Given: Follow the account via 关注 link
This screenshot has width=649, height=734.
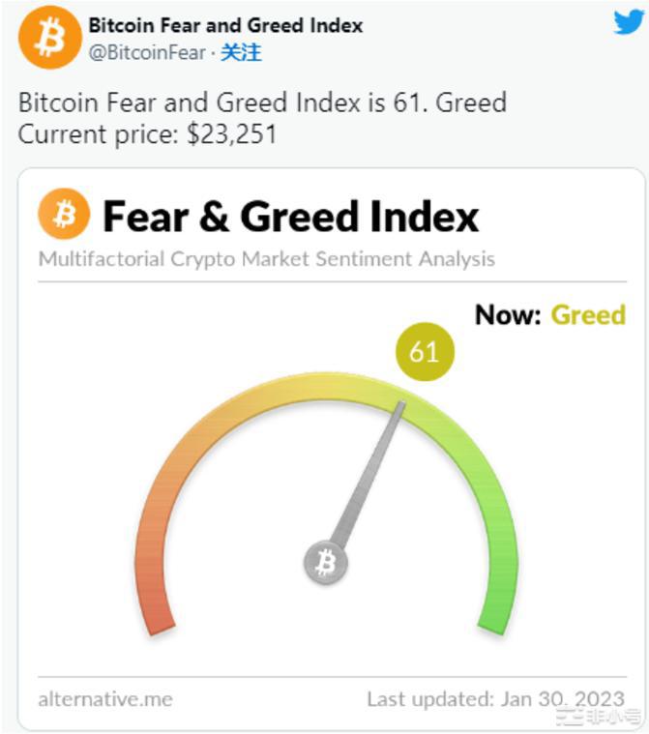Looking at the screenshot, I should (241, 52).
